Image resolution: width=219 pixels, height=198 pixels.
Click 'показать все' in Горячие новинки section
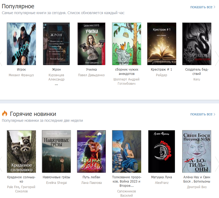(203, 114)
